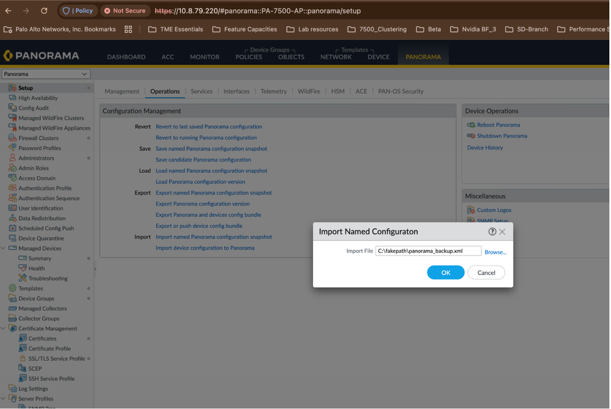Click the Not Secure badge
The height and width of the screenshot is (409, 611).
click(125, 11)
